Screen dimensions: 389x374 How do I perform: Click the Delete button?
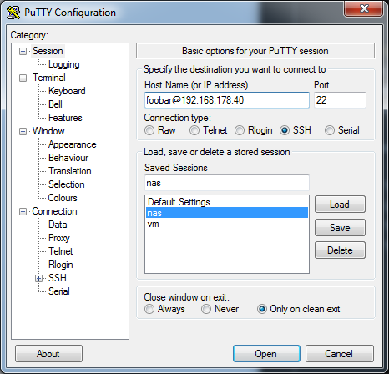pos(340,250)
